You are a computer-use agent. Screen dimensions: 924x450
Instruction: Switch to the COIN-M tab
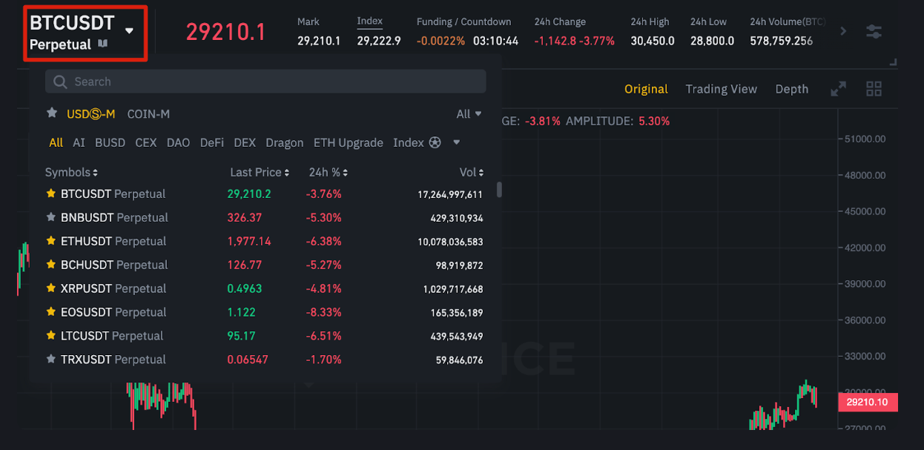pyautogui.click(x=148, y=113)
